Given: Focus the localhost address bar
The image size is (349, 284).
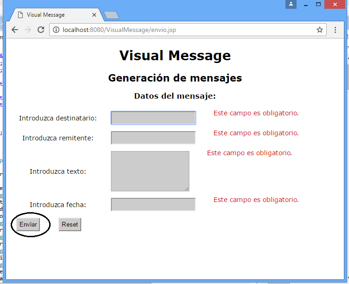Looking at the screenshot, I should [188, 30].
